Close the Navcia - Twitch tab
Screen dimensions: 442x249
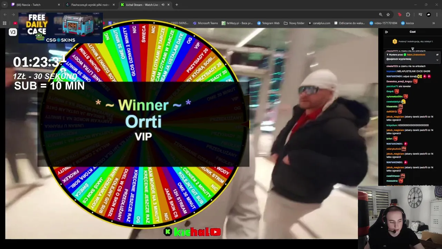(x=59, y=5)
